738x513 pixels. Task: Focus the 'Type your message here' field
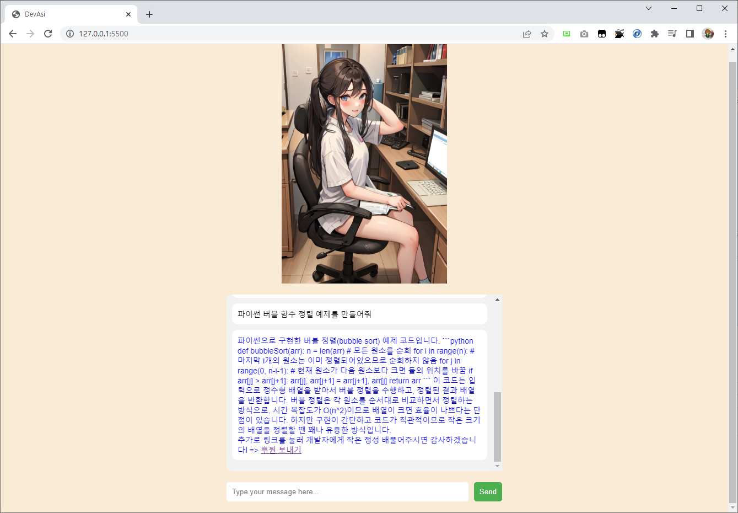point(347,491)
